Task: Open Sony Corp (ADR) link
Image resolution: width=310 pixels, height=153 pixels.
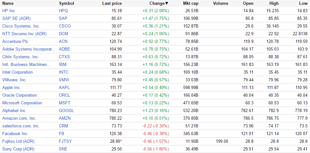Action: click(18, 149)
